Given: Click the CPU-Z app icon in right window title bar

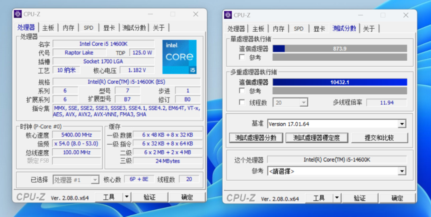Looking at the screenshot, I should [x=228, y=15].
